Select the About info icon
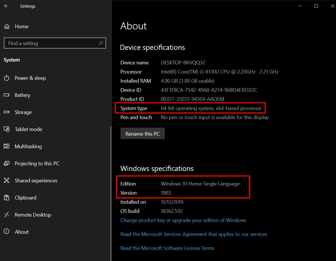The height and width of the screenshot is (261, 336). coord(7,231)
